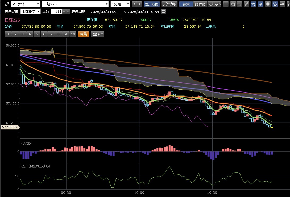
Task: Zoom in with the magnifier plus icon
Action: click(233, 4)
